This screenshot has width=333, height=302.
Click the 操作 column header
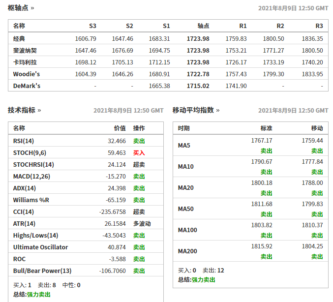(x=139, y=128)
